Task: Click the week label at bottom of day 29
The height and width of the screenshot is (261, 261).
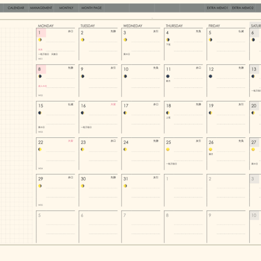Action: tap(40, 205)
